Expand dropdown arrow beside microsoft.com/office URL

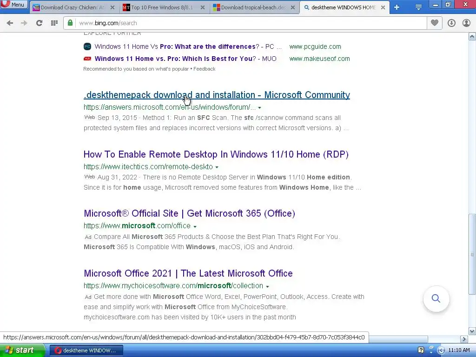(x=195, y=226)
